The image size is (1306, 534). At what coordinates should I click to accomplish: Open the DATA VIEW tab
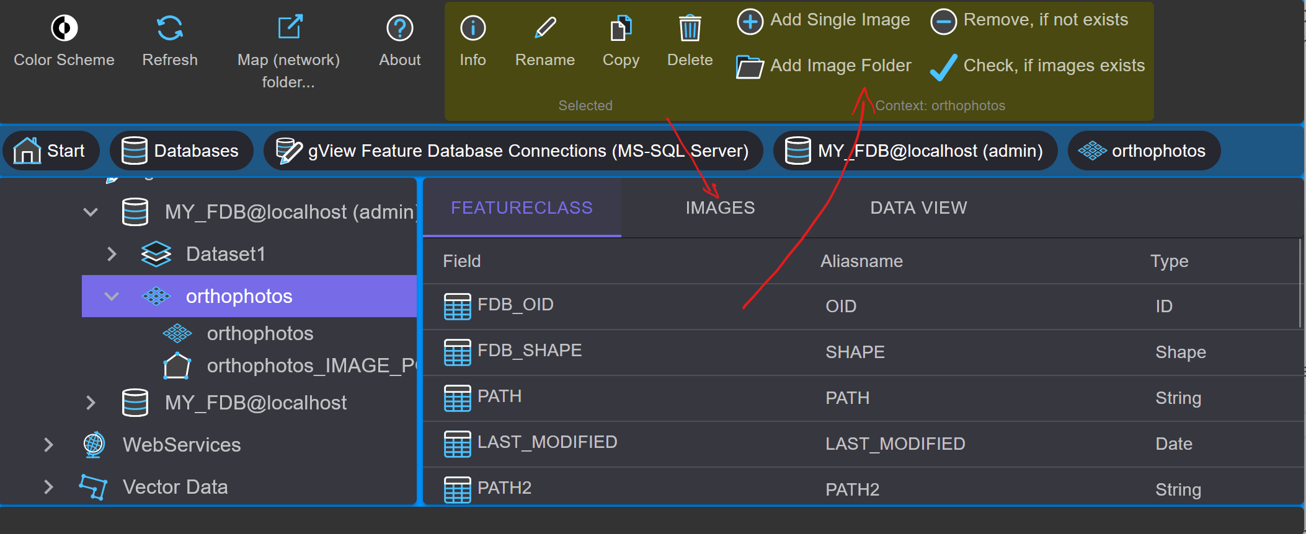(918, 208)
